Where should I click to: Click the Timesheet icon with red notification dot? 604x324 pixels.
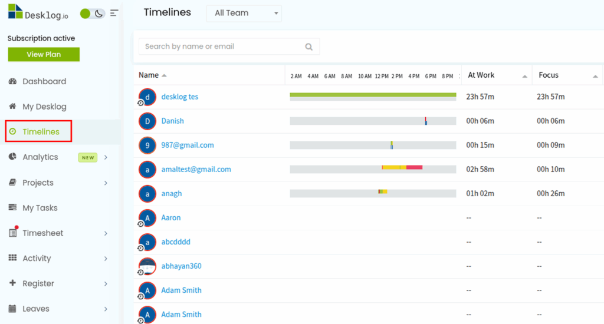[x=12, y=233]
